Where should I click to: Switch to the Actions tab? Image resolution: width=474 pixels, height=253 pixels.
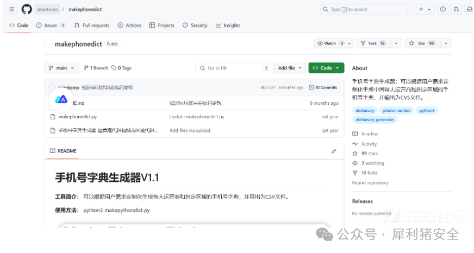point(129,26)
